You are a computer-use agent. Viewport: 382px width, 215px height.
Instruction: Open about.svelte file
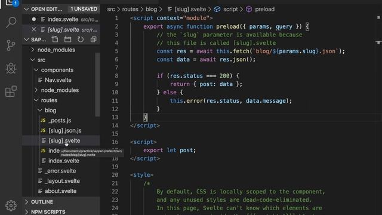[61, 191]
